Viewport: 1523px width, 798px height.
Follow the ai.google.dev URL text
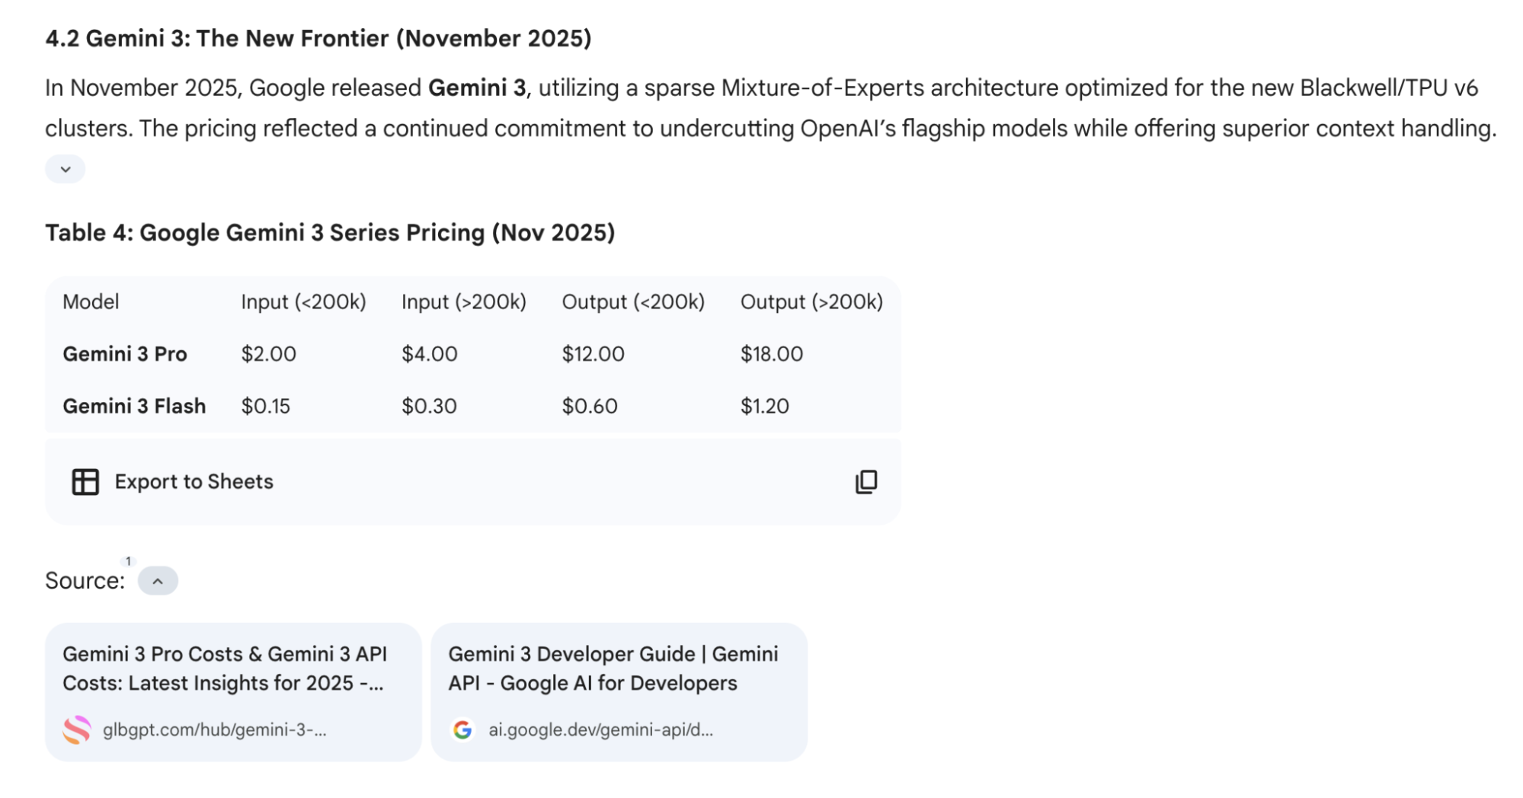tap(600, 729)
